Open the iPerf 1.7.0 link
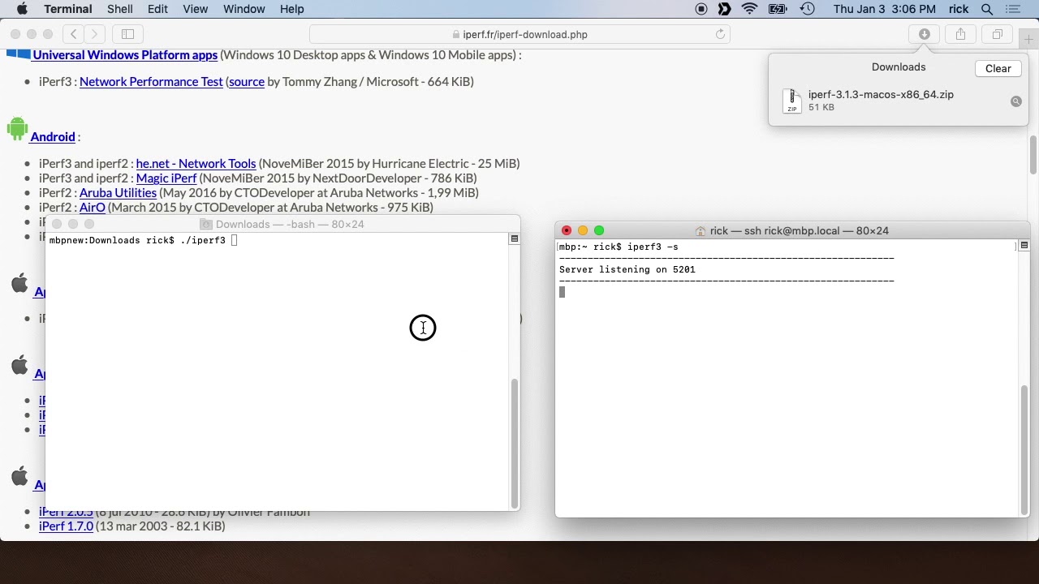Viewport: 1039px width, 584px height. click(x=66, y=526)
